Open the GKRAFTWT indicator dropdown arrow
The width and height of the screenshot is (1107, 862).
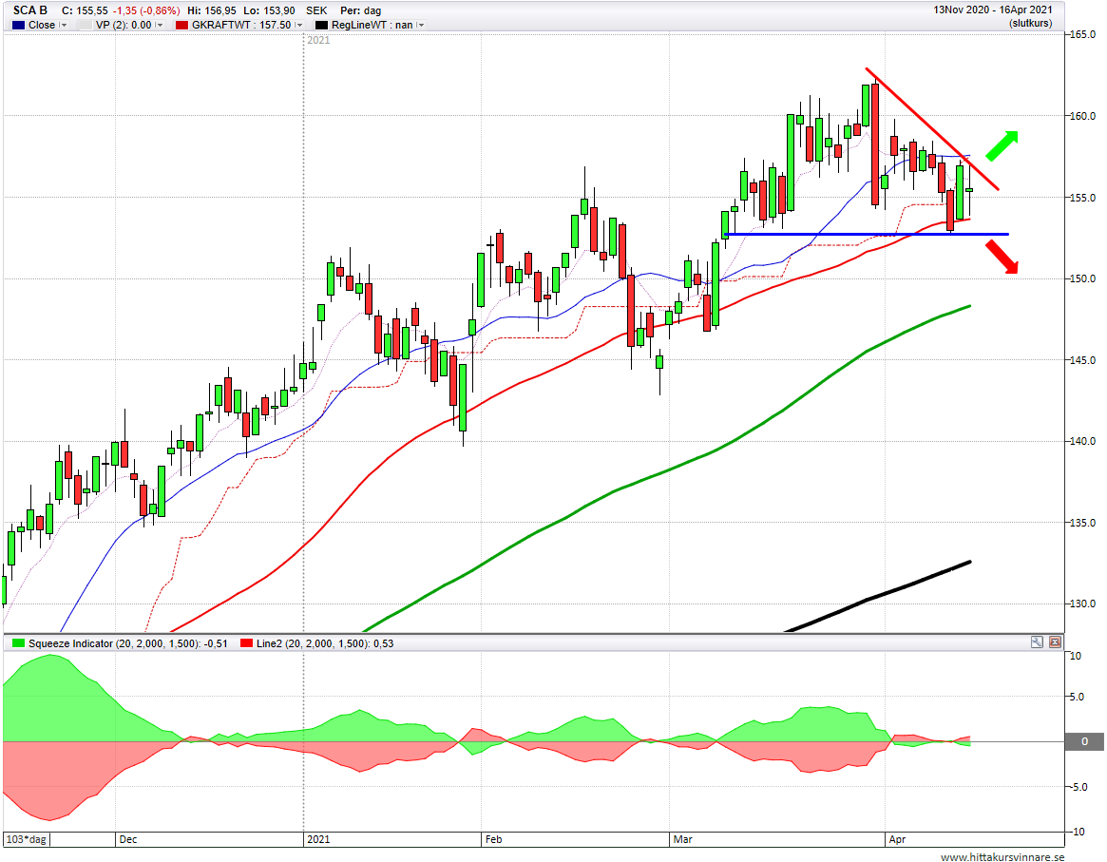[x=299, y=25]
